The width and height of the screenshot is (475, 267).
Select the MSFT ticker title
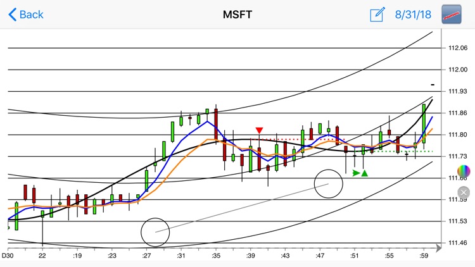click(x=237, y=15)
